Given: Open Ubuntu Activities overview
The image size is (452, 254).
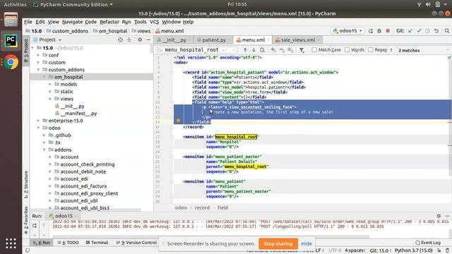Looking at the screenshot, I should (x=15, y=4).
